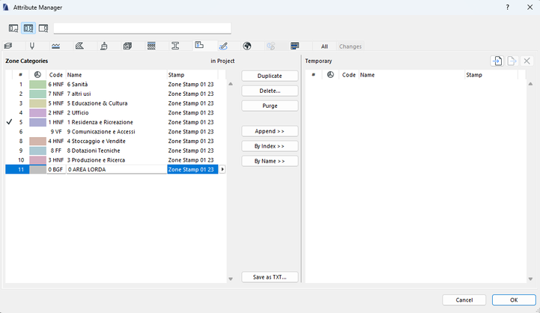Click project list scroll-down arrow

(231, 279)
